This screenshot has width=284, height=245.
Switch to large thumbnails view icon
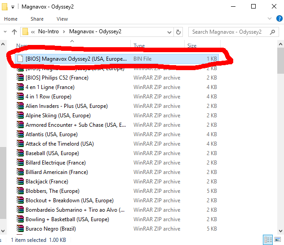pyautogui.click(x=278, y=240)
